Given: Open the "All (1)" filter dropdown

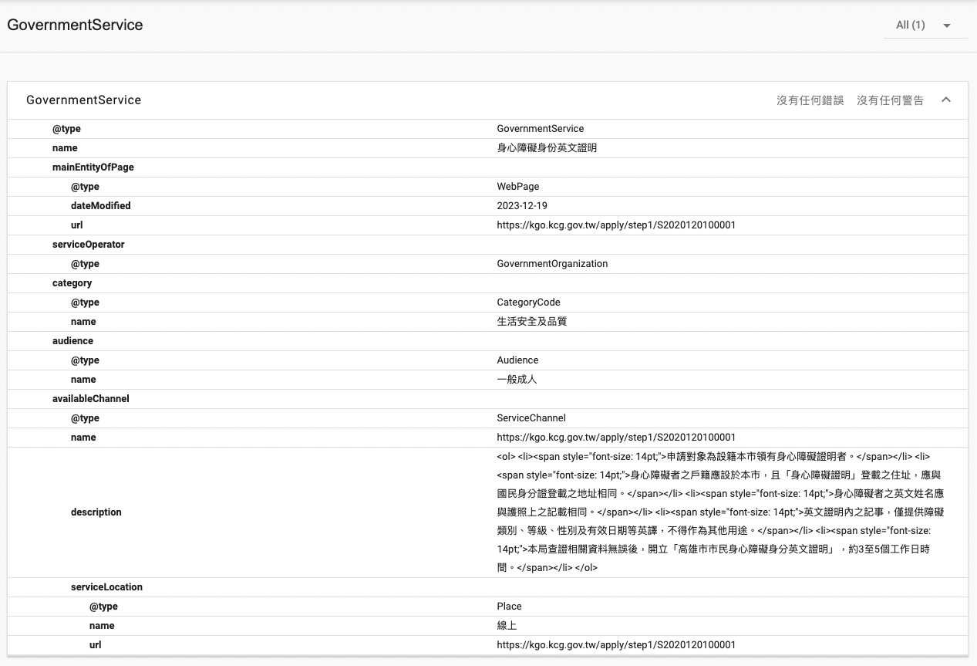Looking at the screenshot, I should coord(925,25).
